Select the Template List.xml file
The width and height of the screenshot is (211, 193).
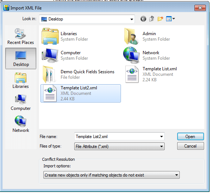[151, 74]
